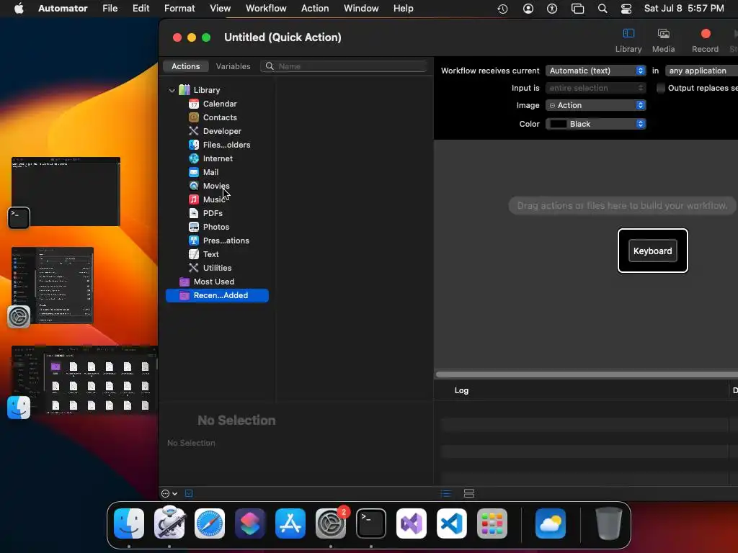
Task: Click the workflow horizontal scrollbar
Action: click(x=587, y=374)
